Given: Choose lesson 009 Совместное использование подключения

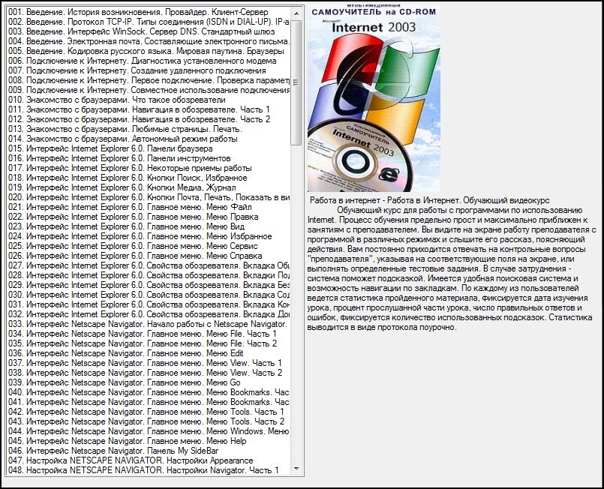Looking at the screenshot, I should coord(149,90).
